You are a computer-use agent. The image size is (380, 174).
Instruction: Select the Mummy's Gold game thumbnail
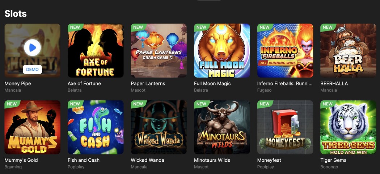point(33,127)
